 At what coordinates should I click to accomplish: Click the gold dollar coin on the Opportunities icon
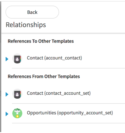pyautogui.click(x=17, y=116)
